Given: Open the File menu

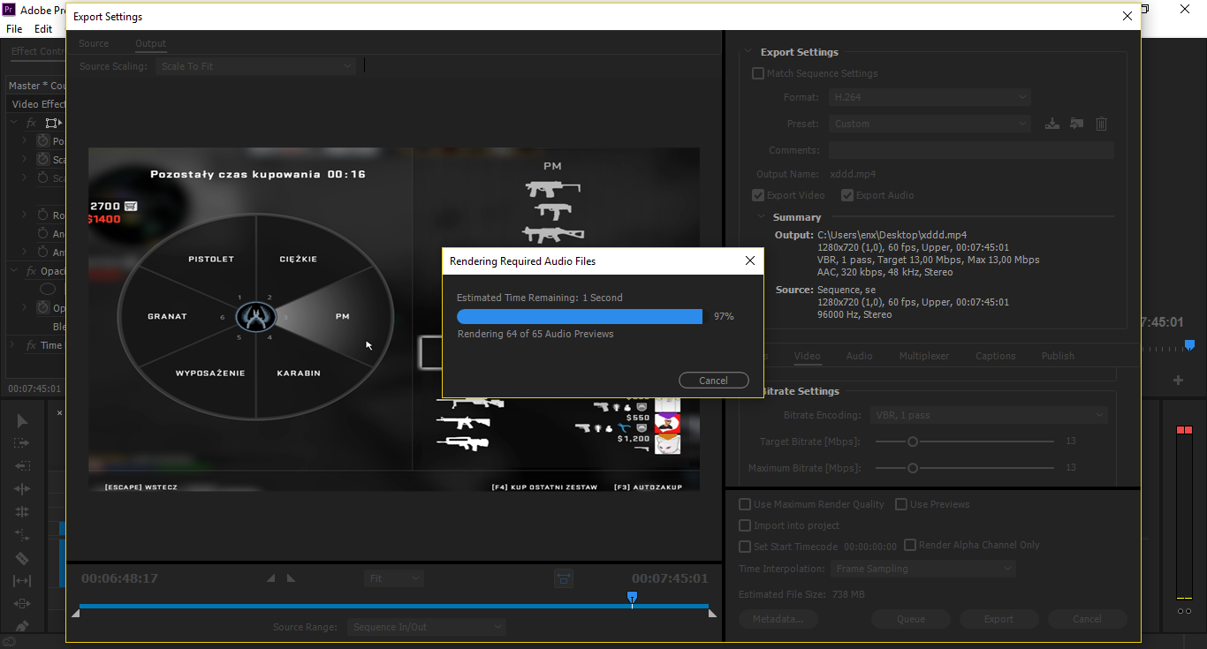Looking at the screenshot, I should (14, 29).
